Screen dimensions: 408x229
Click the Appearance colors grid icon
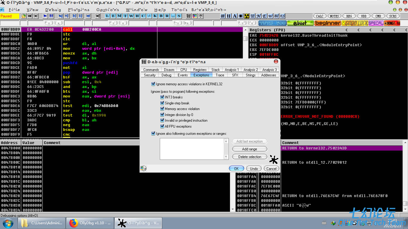[195, 16]
